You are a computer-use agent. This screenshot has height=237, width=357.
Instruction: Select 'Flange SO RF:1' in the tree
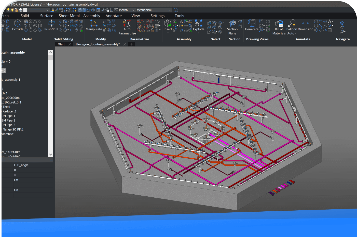13,129
